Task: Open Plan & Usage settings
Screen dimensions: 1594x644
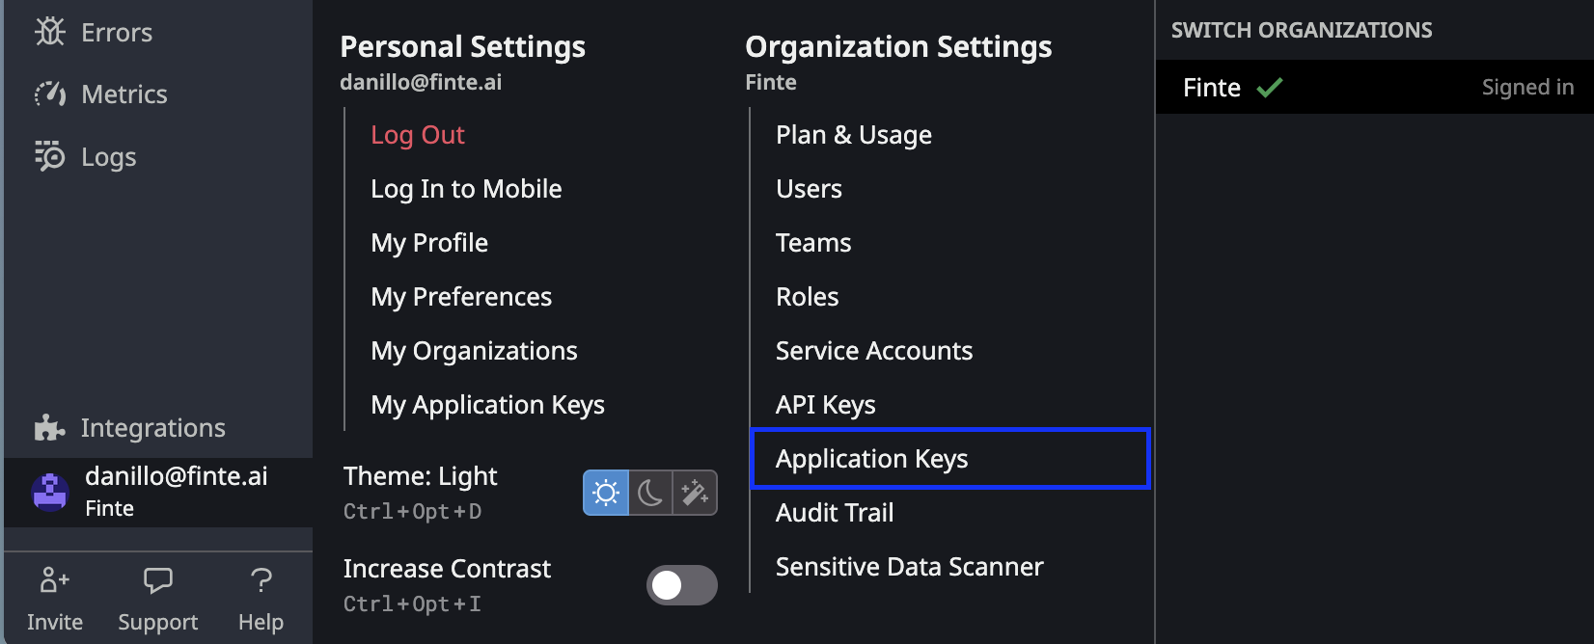Action: coord(854,135)
